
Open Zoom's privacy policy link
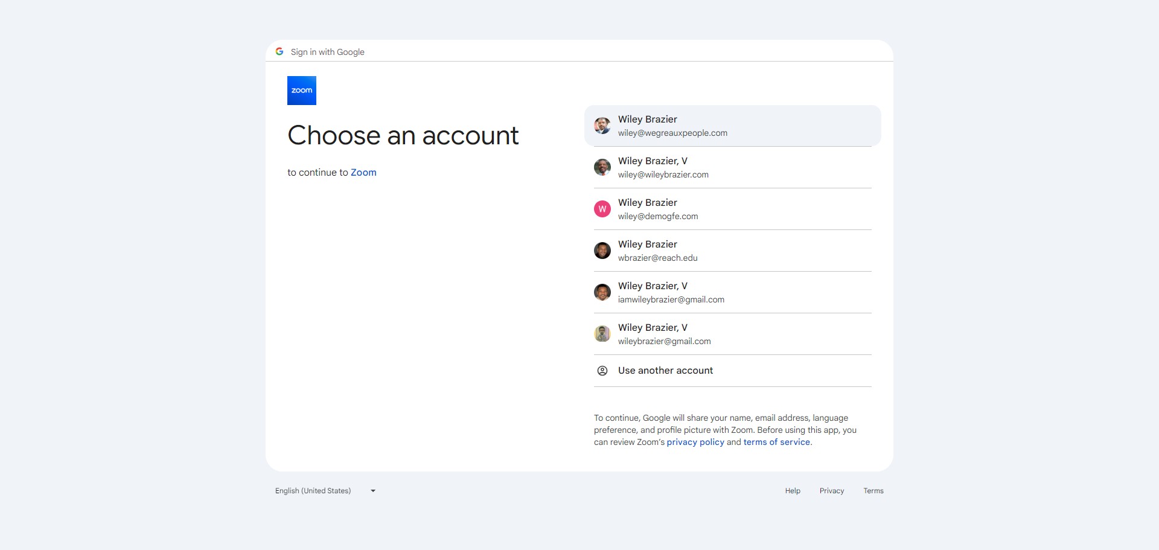pos(695,443)
